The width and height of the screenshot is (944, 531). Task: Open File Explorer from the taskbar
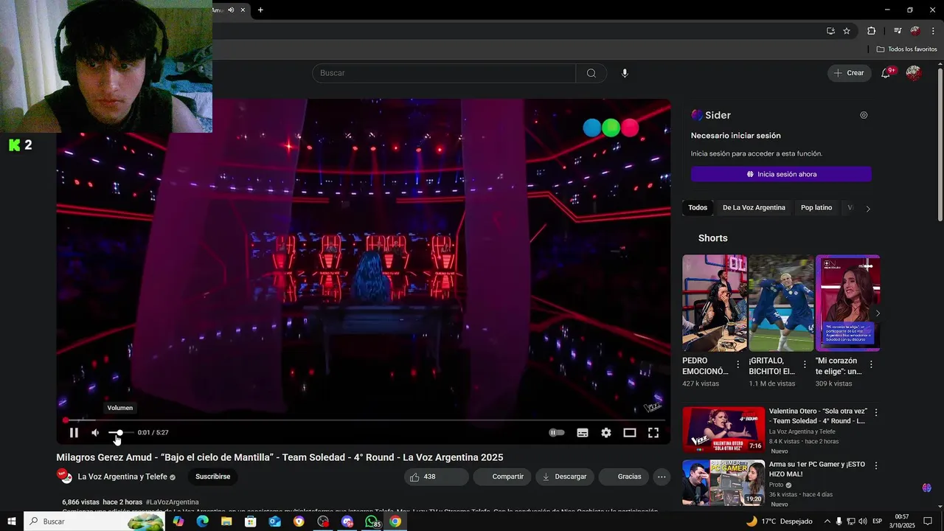[x=226, y=521]
